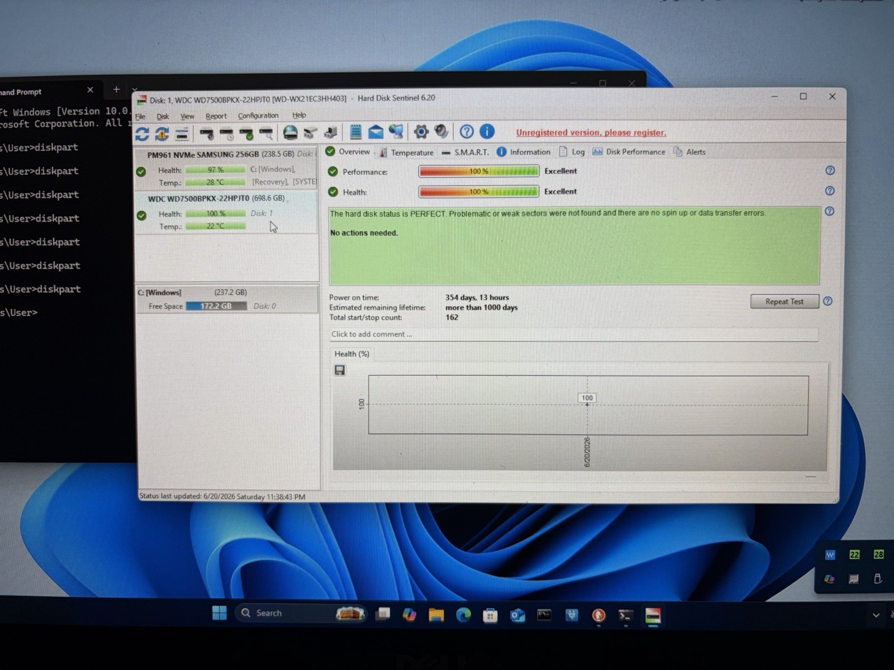Click the Repeat Test button
The width and height of the screenshot is (894, 670).
coord(784,301)
